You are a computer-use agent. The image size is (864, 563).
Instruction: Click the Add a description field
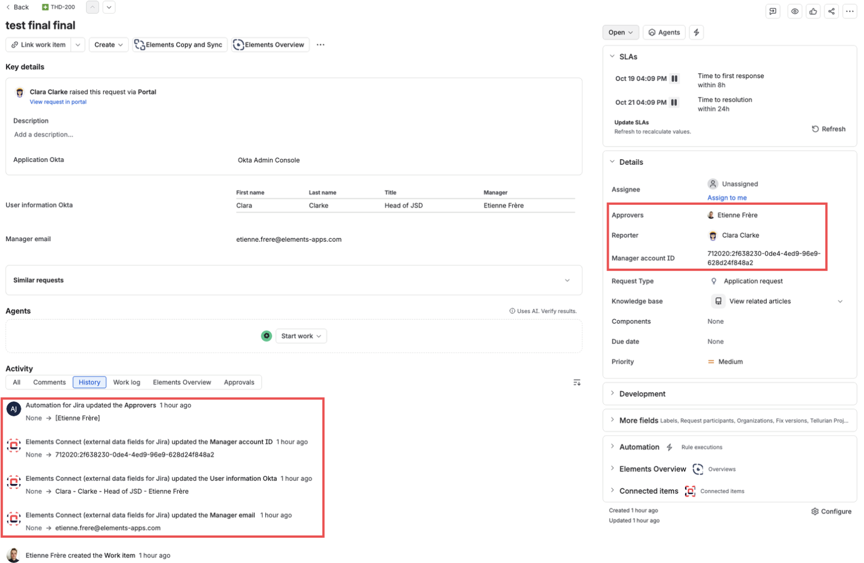pyautogui.click(x=44, y=135)
